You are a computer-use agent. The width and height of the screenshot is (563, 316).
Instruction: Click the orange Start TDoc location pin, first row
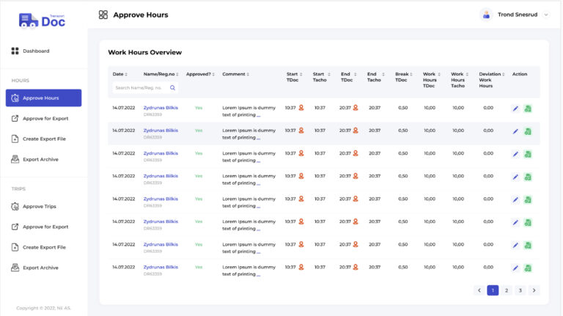pos(301,108)
